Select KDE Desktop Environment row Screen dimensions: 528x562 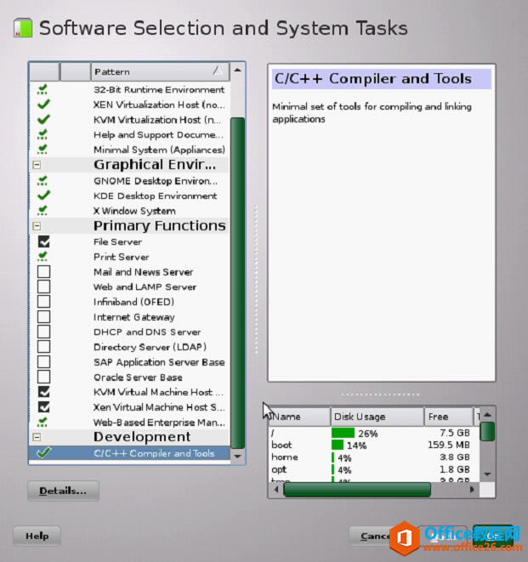pos(129,196)
